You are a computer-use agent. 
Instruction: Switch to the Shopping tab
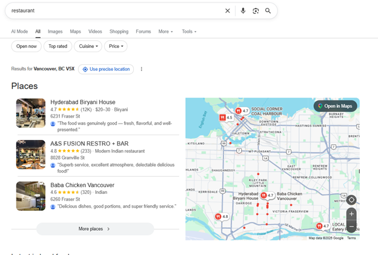click(x=119, y=31)
